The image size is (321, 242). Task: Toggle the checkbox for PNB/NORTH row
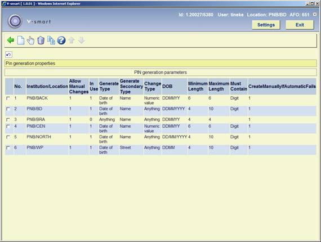pos(8,137)
